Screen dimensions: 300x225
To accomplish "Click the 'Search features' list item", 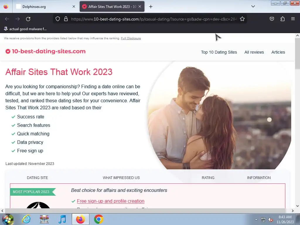I will pyautogui.click(x=34, y=125).
